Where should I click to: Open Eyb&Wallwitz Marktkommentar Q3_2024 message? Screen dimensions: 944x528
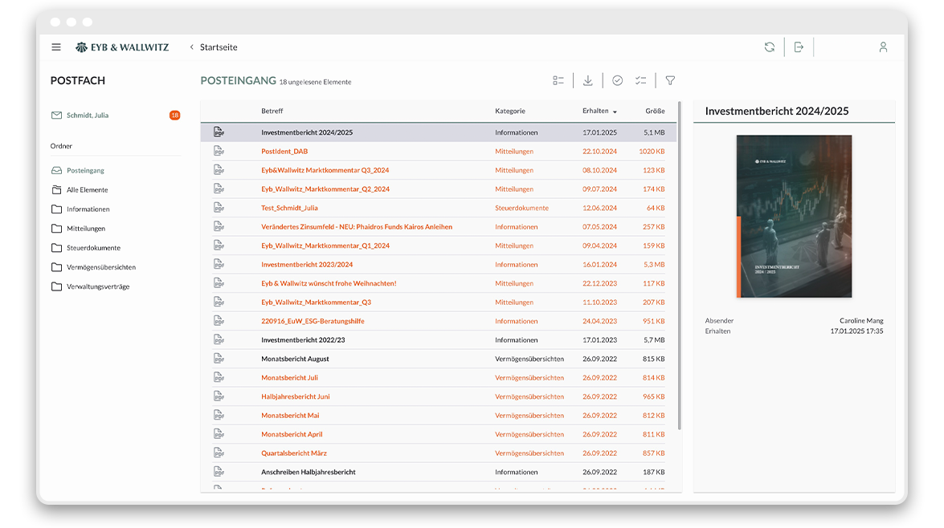pyautogui.click(x=325, y=170)
